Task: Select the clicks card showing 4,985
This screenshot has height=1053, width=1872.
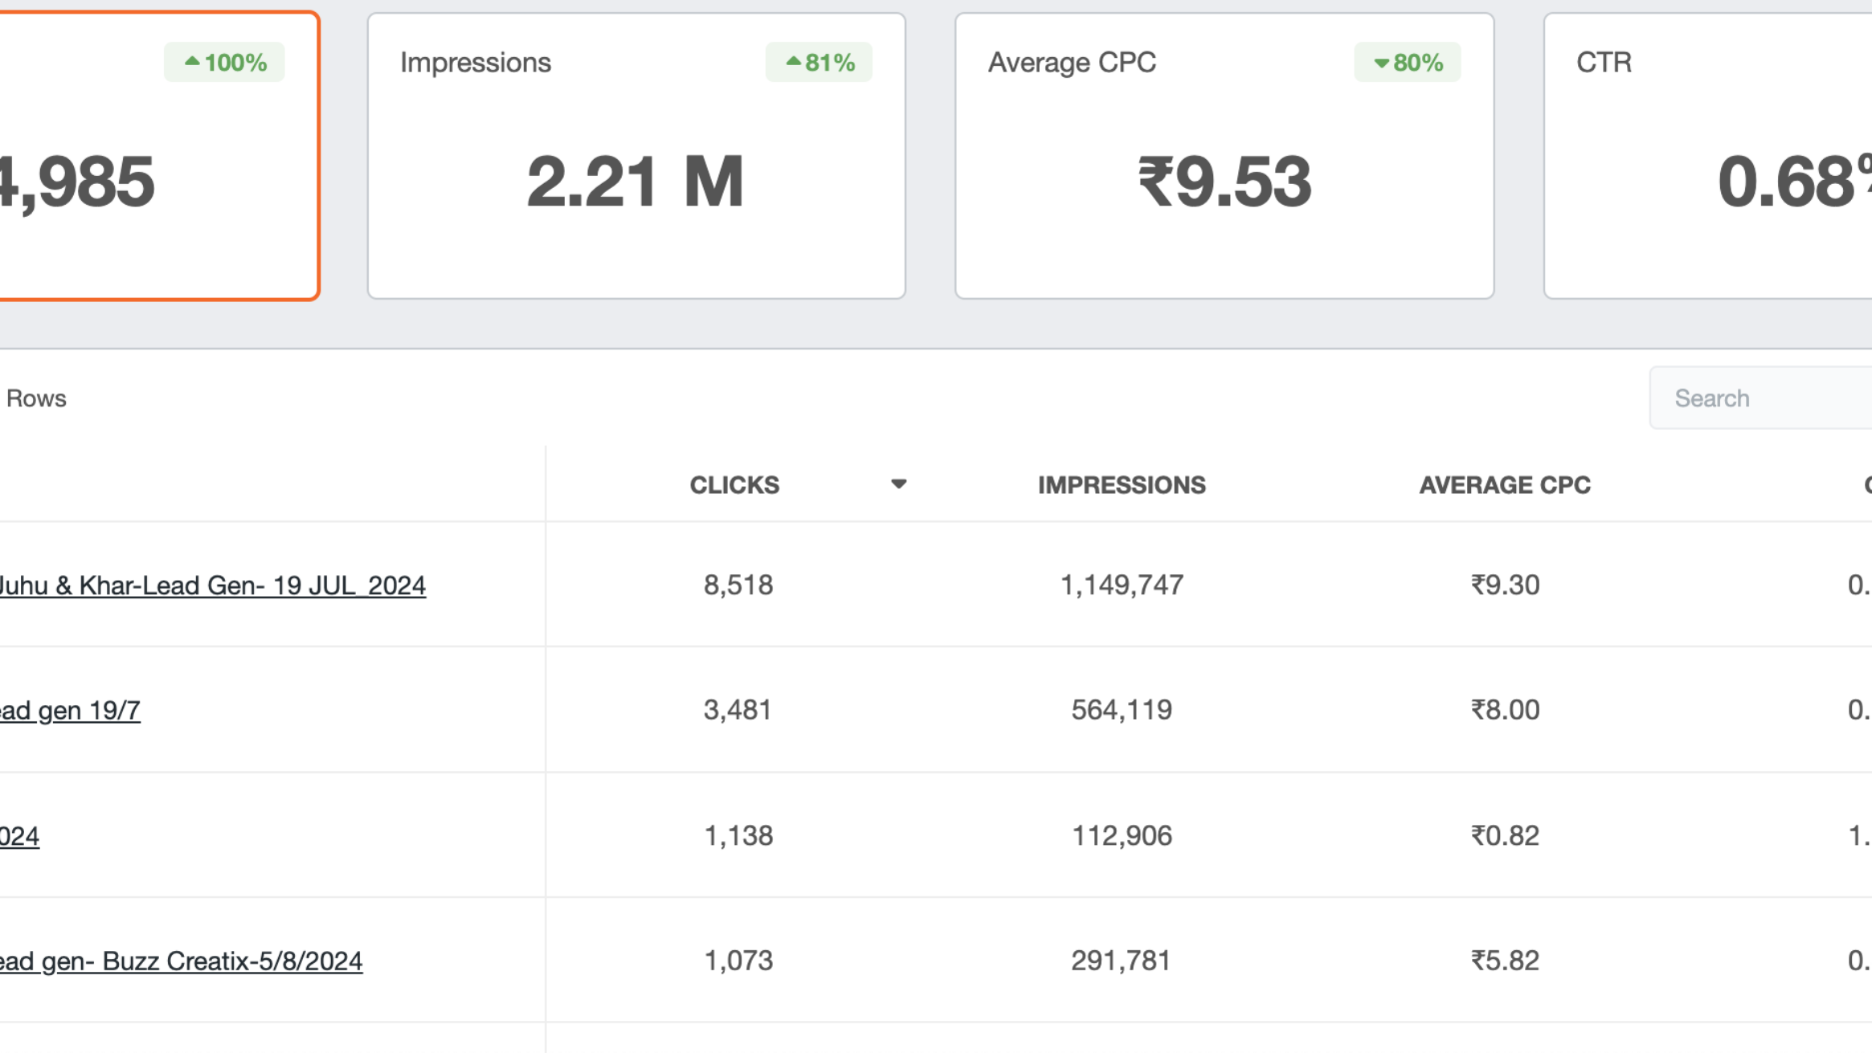Action: (x=158, y=156)
